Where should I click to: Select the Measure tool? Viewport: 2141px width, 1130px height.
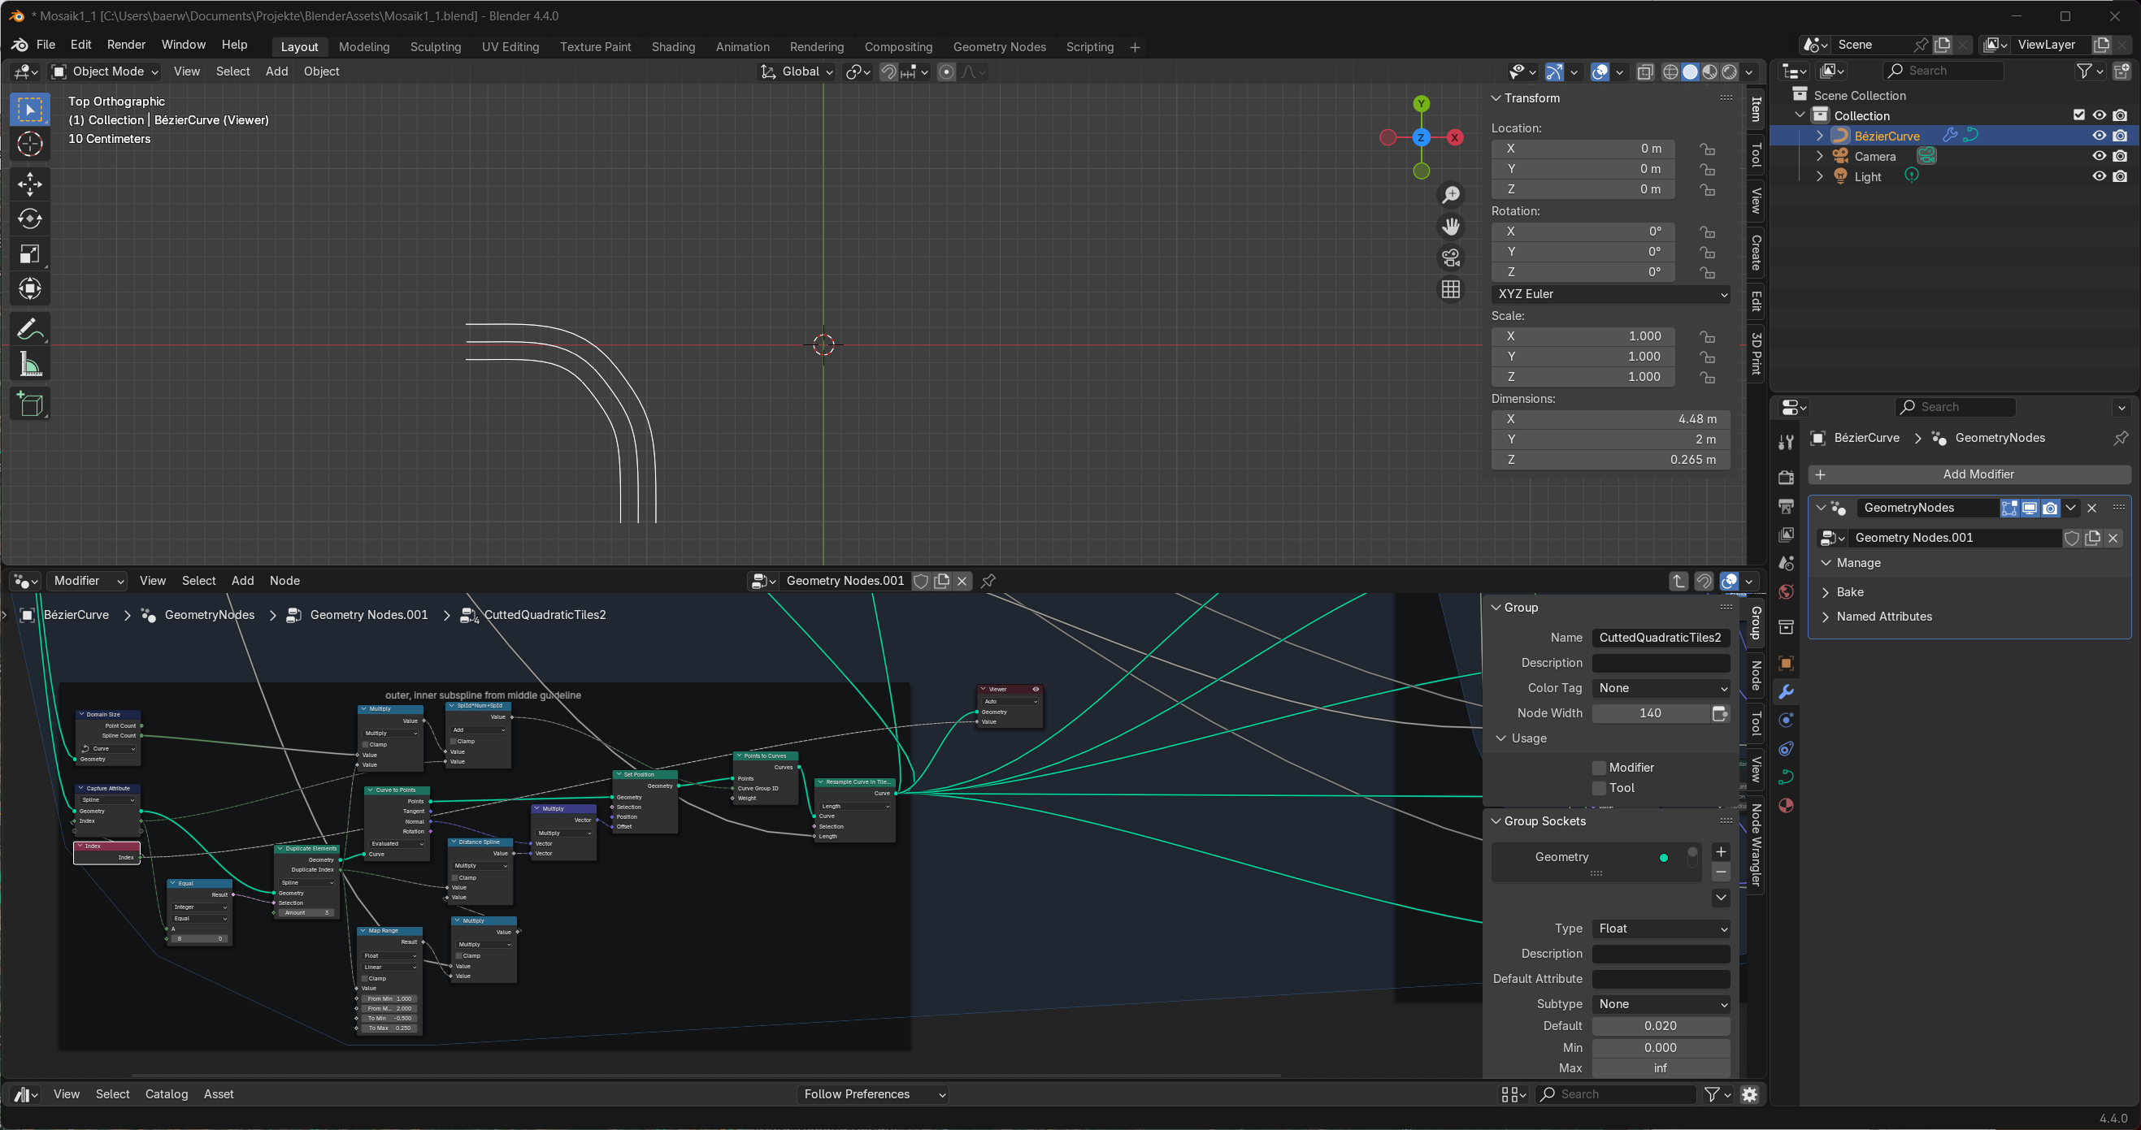coord(30,364)
